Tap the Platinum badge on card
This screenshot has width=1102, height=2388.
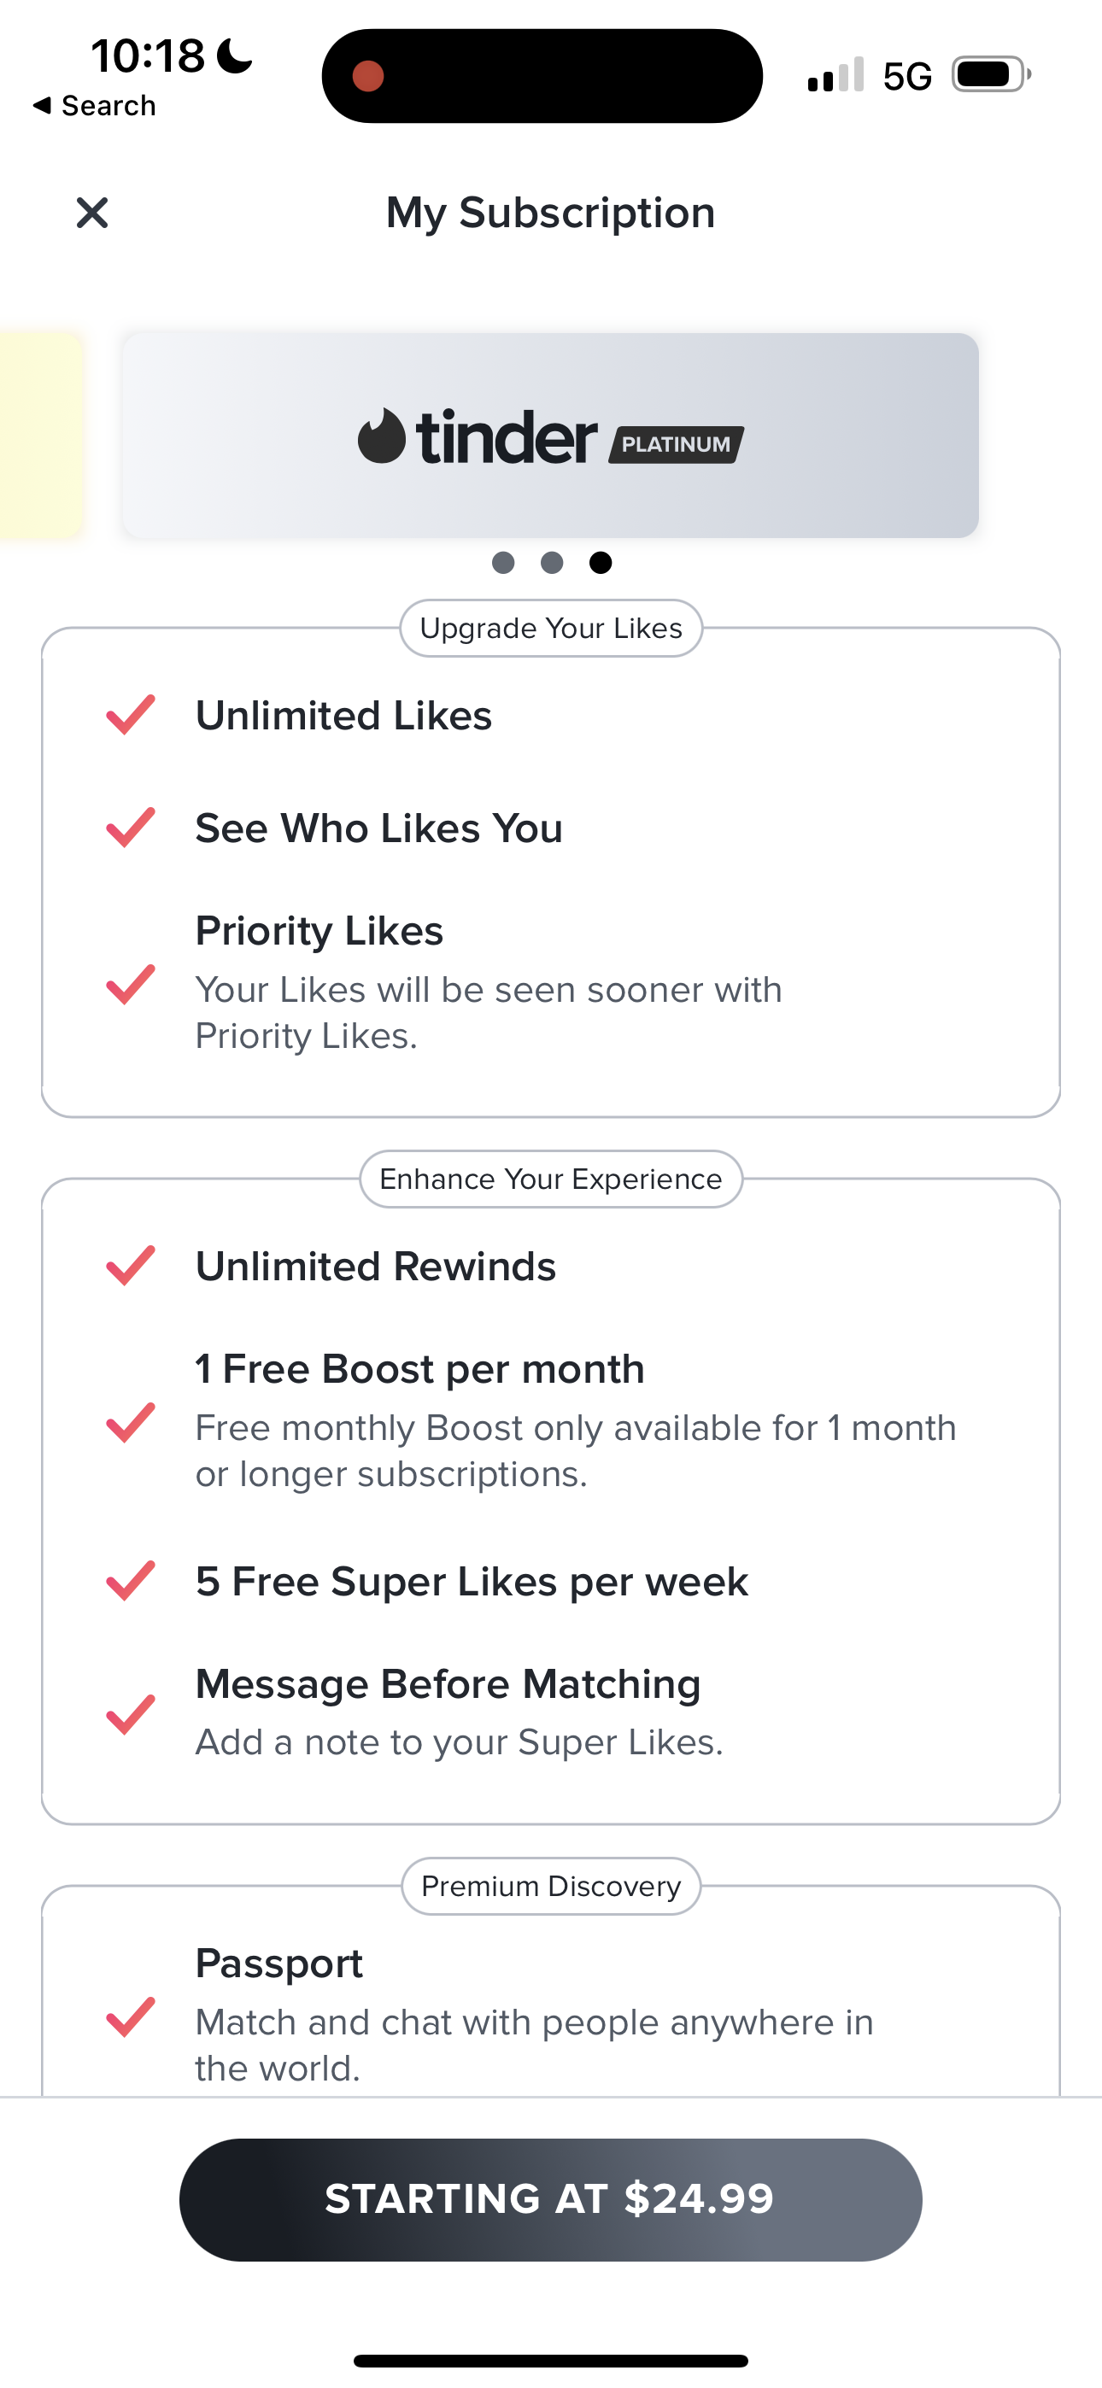[677, 444]
